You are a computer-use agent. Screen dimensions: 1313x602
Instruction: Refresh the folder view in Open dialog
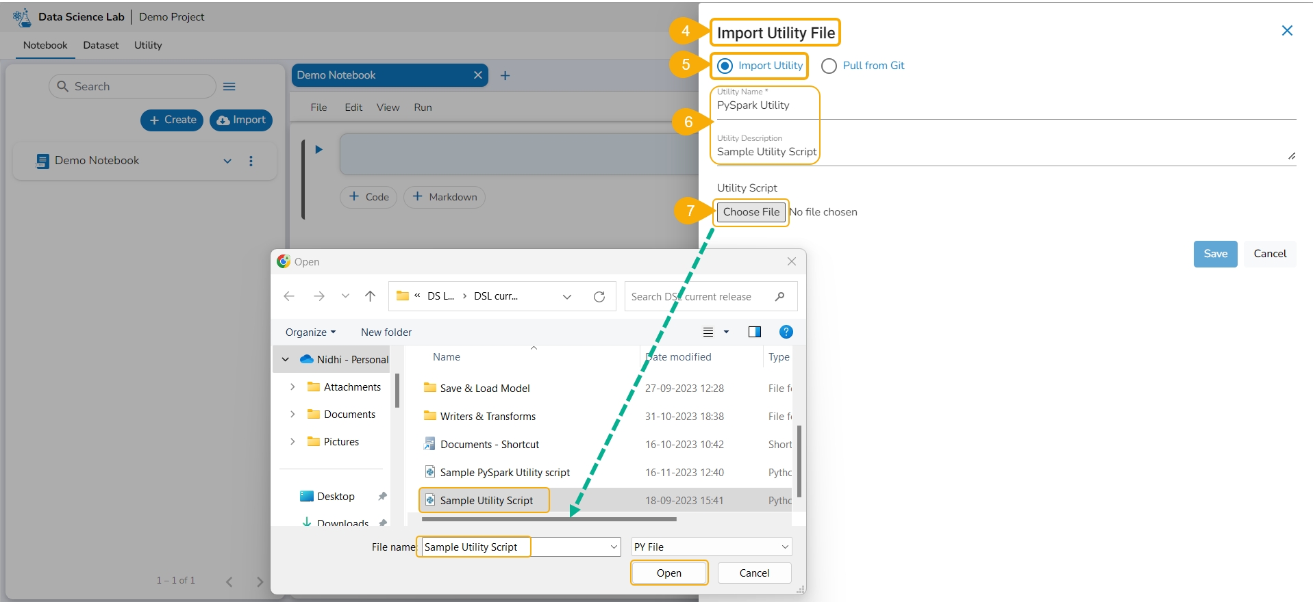tap(599, 296)
